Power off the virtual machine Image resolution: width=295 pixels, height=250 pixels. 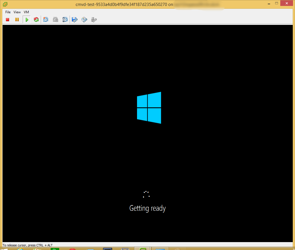coord(8,19)
